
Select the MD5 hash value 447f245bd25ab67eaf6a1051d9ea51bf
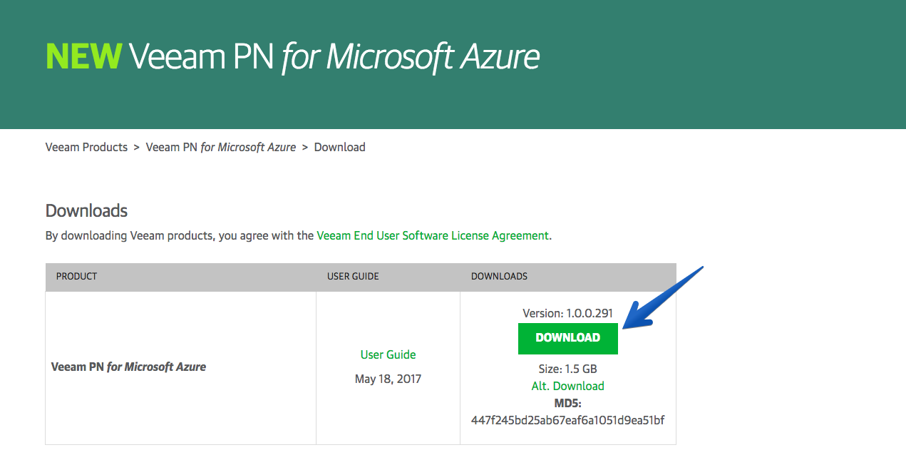pyautogui.click(x=567, y=420)
